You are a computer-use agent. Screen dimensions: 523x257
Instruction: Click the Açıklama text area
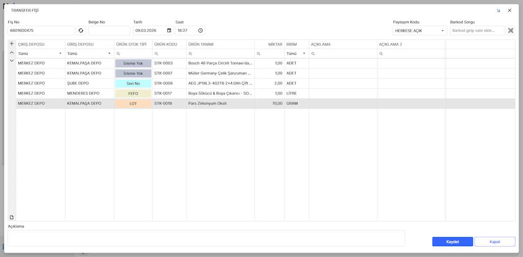206,238
